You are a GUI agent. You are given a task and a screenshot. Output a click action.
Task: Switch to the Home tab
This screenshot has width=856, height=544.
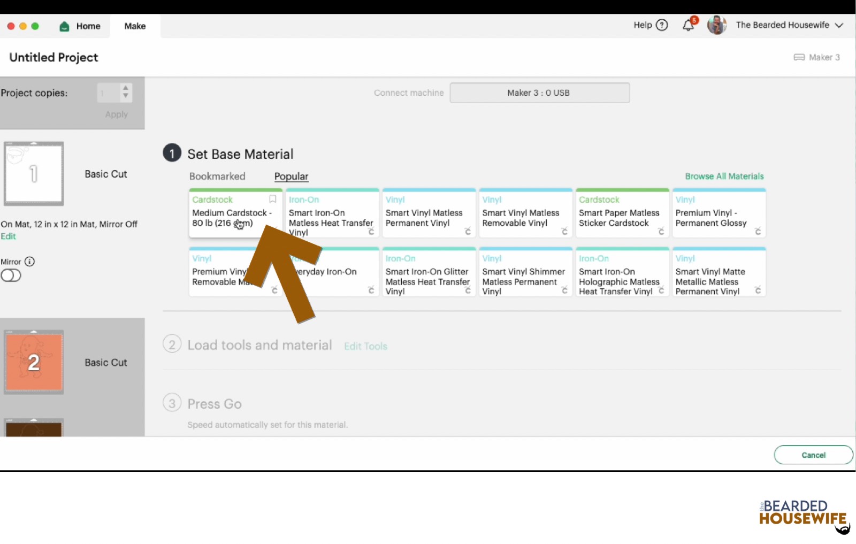(x=80, y=26)
